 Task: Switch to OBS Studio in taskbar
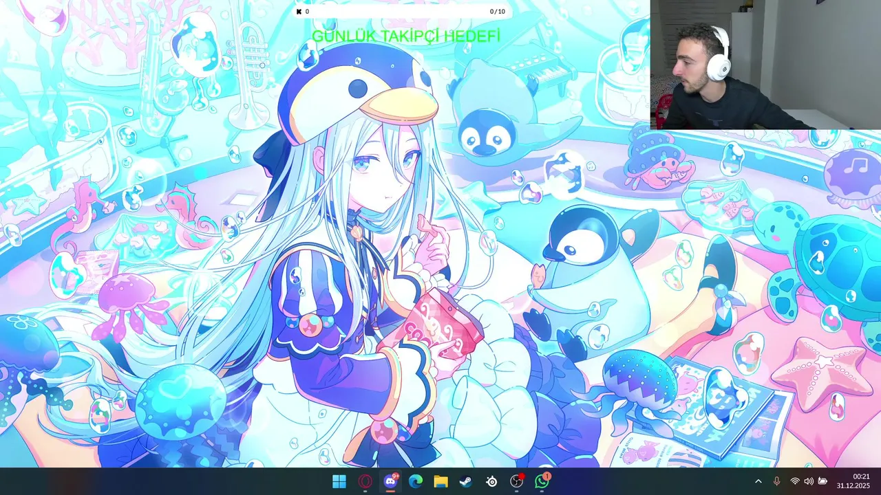click(517, 481)
